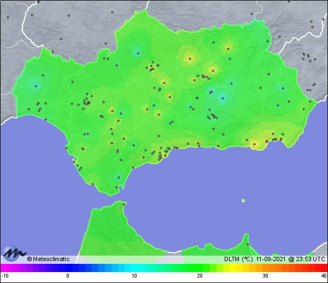Click the DLTM (ºC) label
This screenshot has height=283, width=328.
click(238, 259)
